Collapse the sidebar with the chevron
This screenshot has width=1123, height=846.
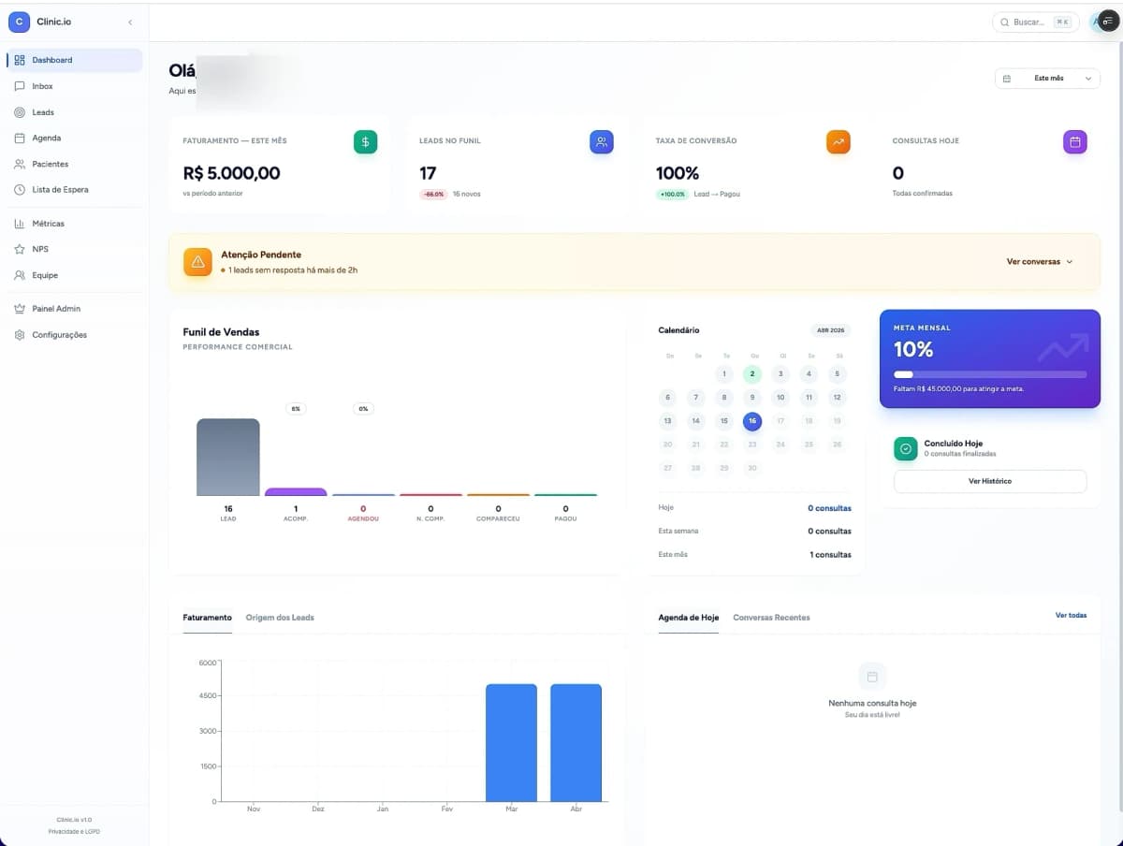click(x=130, y=22)
